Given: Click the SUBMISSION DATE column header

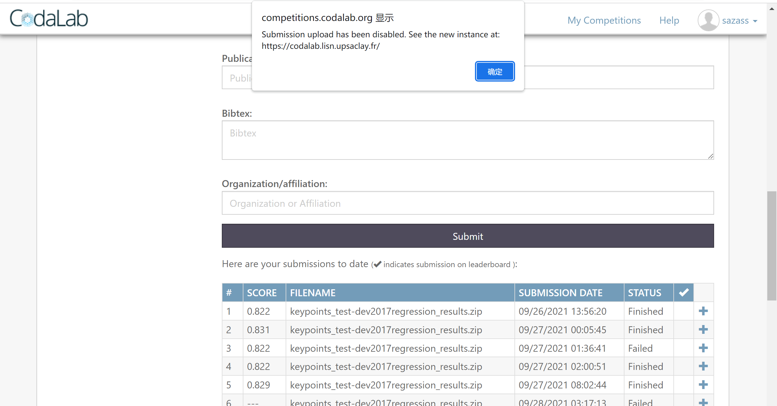Looking at the screenshot, I should point(560,293).
